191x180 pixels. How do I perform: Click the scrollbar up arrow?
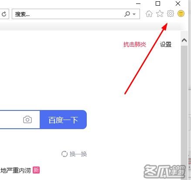click(x=184, y=40)
